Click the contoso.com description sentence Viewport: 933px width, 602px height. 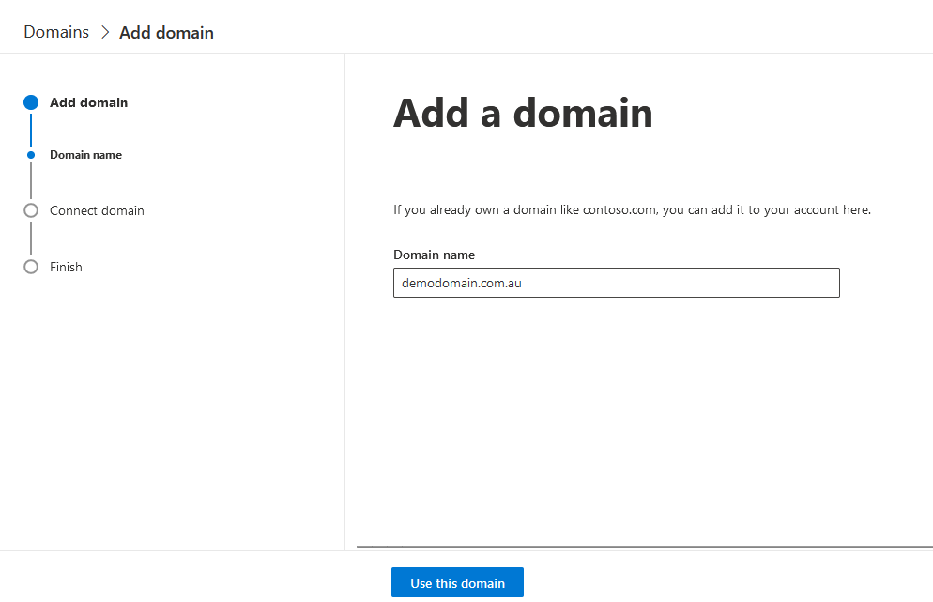coord(632,209)
